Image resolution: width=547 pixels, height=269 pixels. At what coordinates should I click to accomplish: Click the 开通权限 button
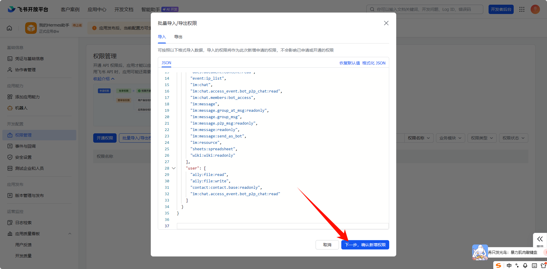tap(105, 138)
